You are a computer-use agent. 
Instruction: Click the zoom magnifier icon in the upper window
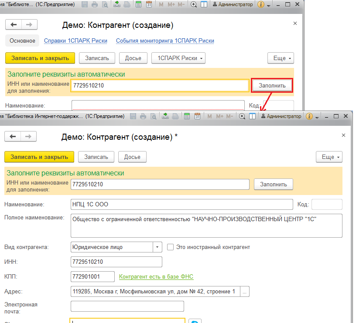(x=193, y=4)
